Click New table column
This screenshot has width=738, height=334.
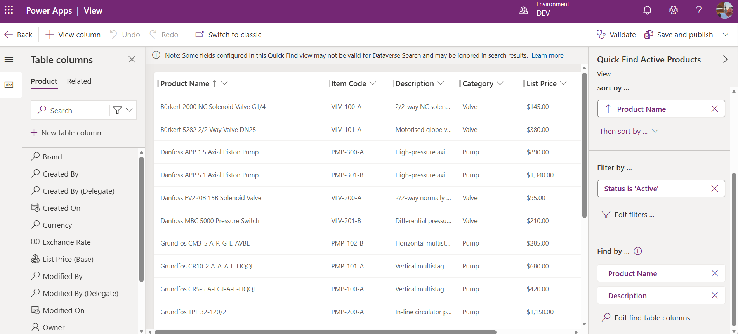pos(66,133)
